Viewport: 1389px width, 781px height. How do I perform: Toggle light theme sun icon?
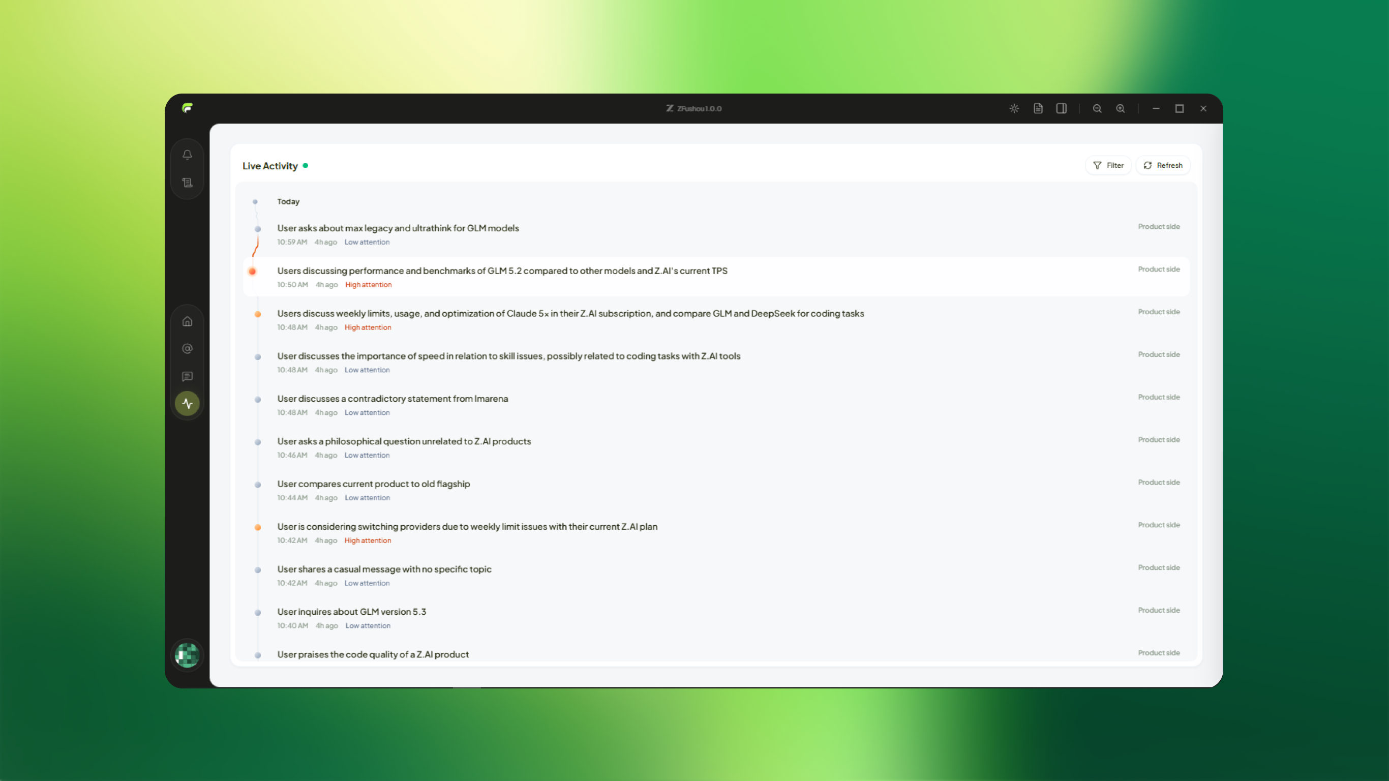[1014, 108]
